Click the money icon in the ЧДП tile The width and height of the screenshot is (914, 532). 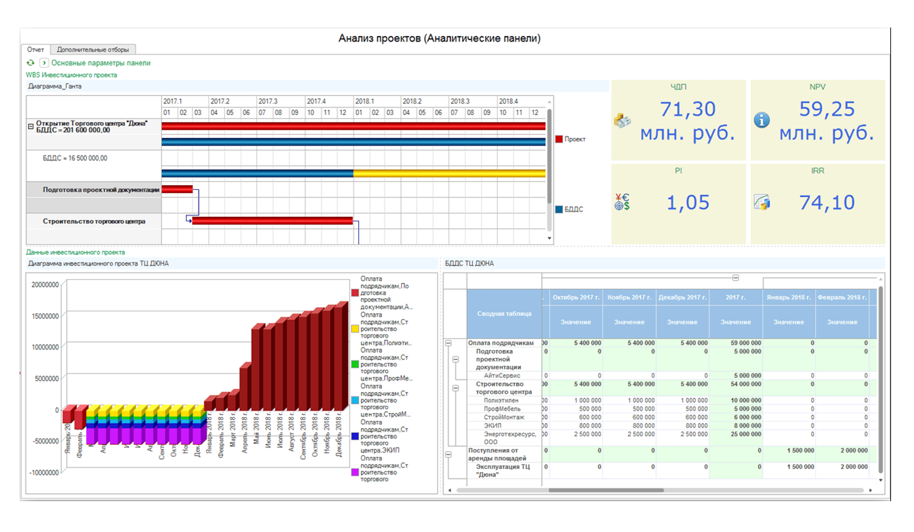(x=623, y=120)
